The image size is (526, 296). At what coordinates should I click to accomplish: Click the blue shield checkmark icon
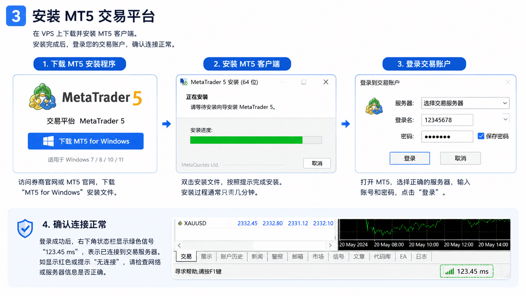click(x=25, y=228)
